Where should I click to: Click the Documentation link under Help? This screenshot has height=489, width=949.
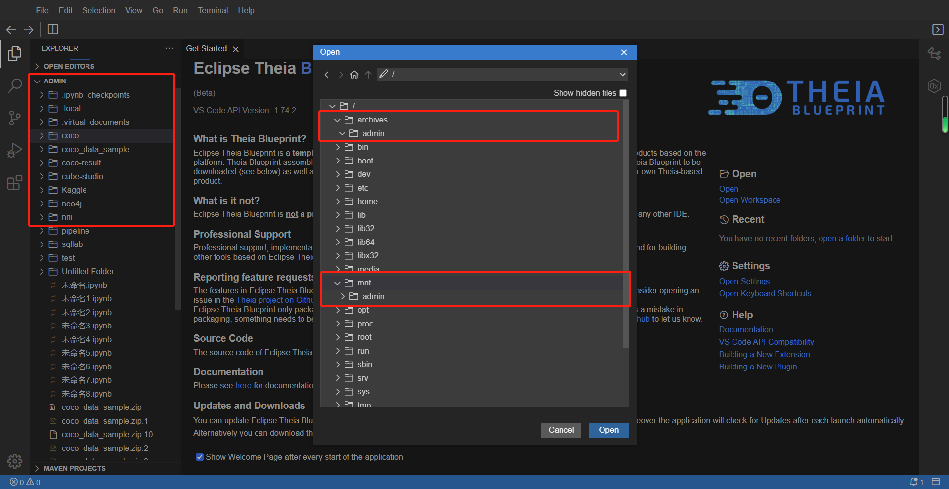(x=745, y=330)
